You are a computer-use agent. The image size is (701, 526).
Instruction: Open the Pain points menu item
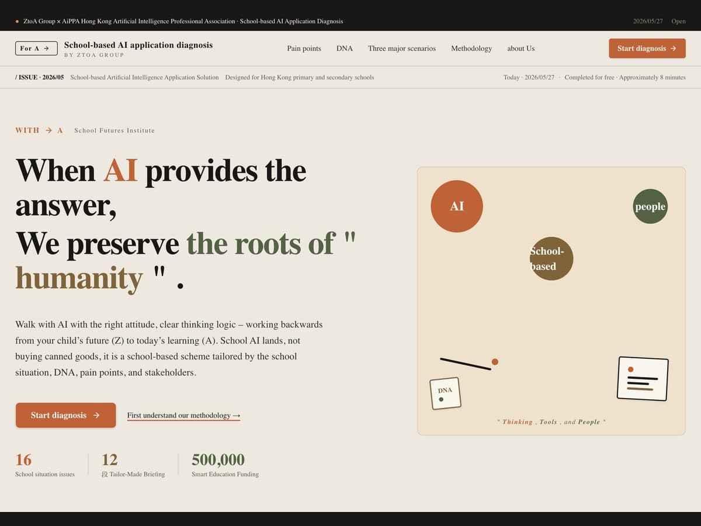pyautogui.click(x=304, y=49)
